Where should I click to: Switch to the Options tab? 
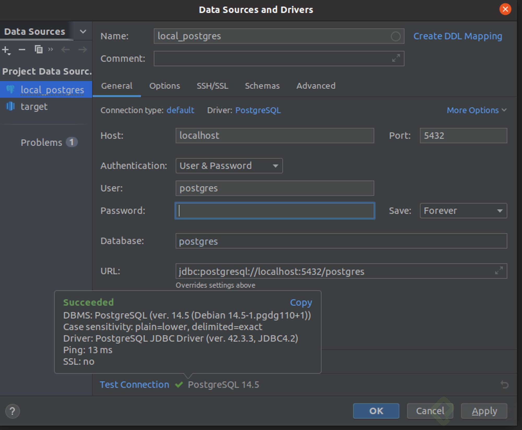pyautogui.click(x=164, y=86)
